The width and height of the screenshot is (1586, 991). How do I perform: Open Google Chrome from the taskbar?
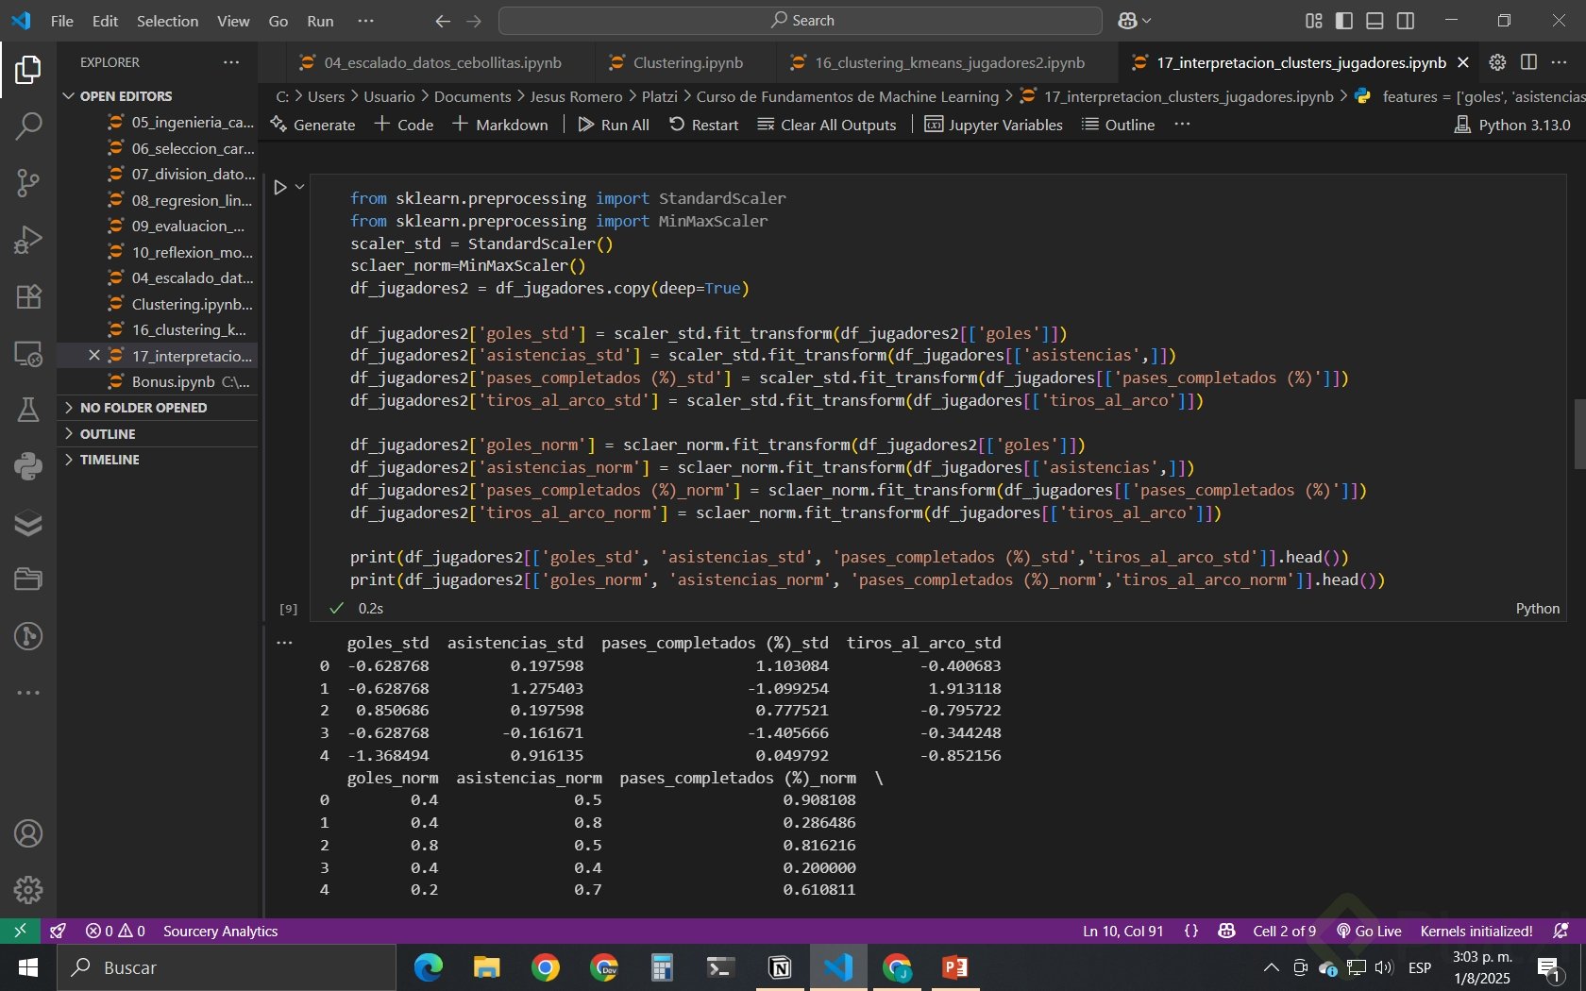(545, 967)
